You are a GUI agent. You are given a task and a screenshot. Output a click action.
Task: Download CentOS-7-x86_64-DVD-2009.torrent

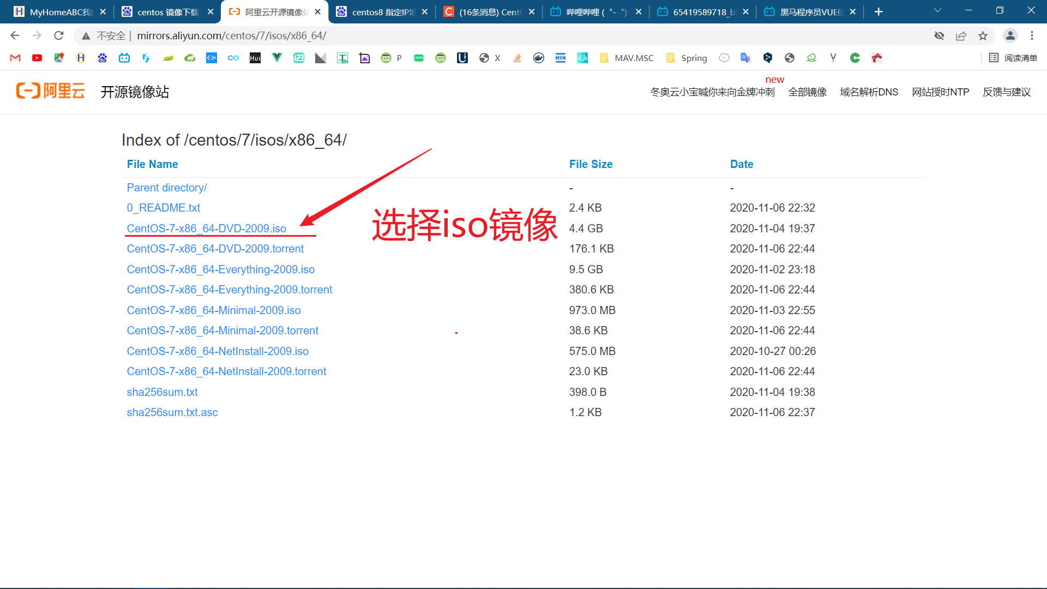215,249
